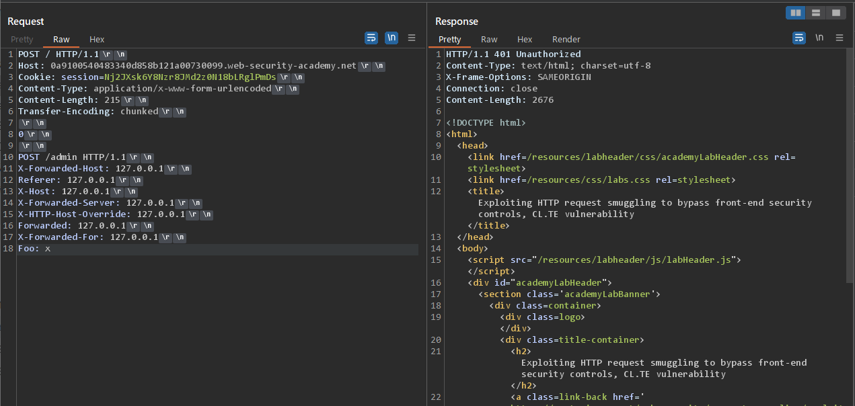Click the <!DOCTYPE html> line in Response
This screenshot has width=855, height=406.
(x=486, y=123)
